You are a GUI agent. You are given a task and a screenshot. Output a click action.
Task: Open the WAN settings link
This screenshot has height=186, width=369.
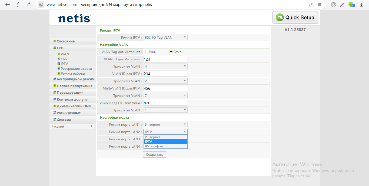pyautogui.click(x=65, y=54)
